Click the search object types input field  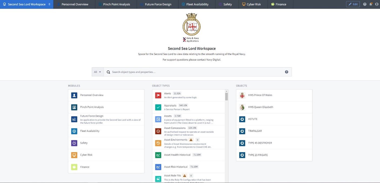click(197, 72)
